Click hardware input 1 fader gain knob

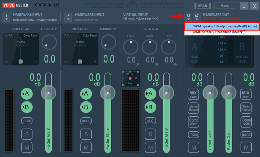click(49, 93)
